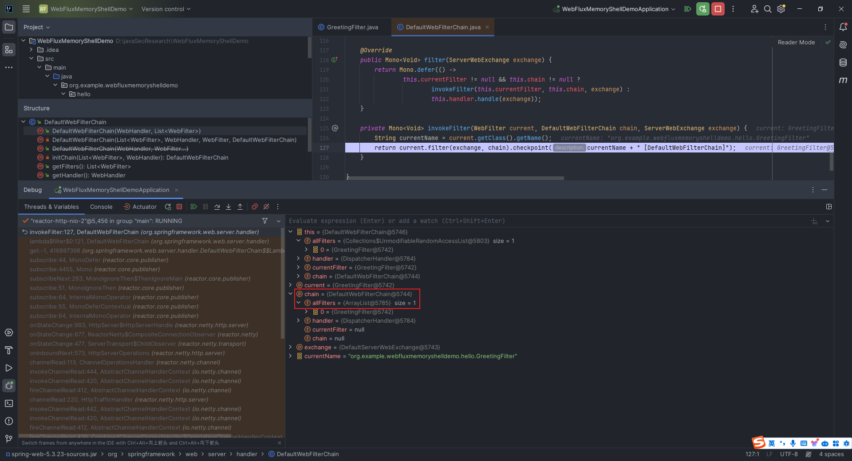The image size is (852, 461).
Task: Click the 127:1 line position indicator
Action: [x=752, y=454]
